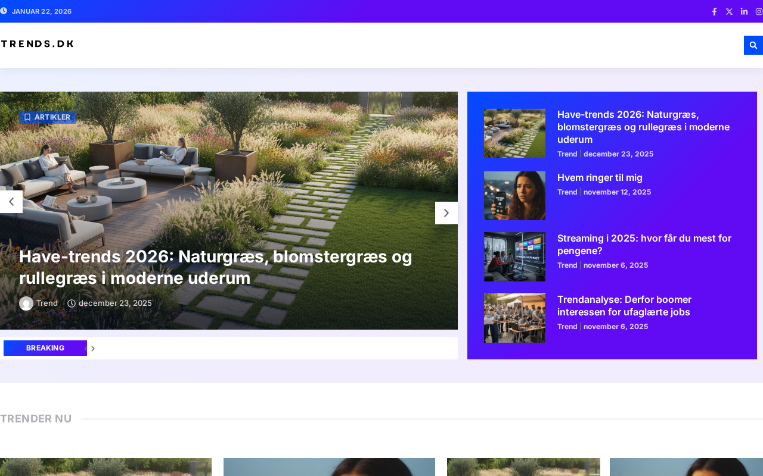Open the X (Twitter) social icon
The height and width of the screenshot is (476, 763).
click(x=729, y=11)
